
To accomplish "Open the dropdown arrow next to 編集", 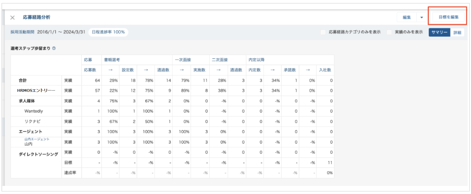I will tap(421, 17).
